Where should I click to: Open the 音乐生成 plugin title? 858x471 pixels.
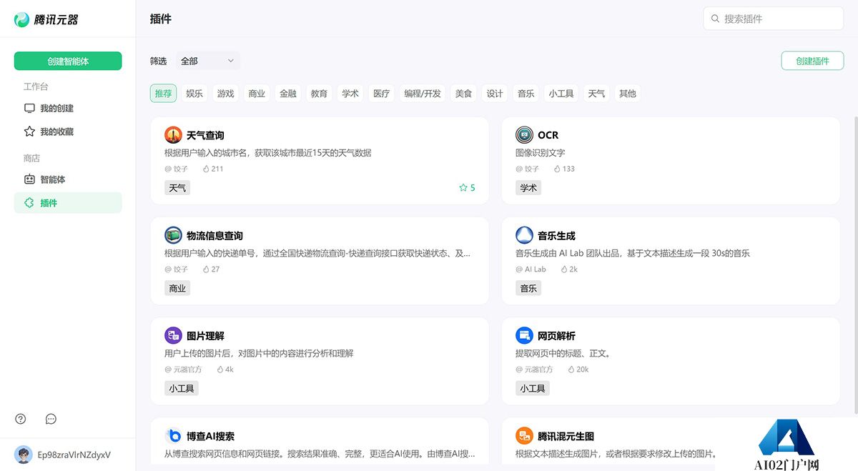[x=556, y=236]
